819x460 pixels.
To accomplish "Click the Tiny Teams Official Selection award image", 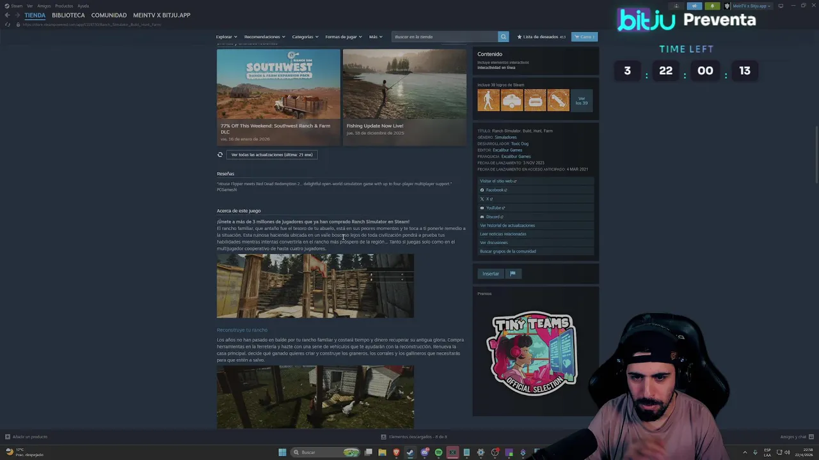I will 534,353.
